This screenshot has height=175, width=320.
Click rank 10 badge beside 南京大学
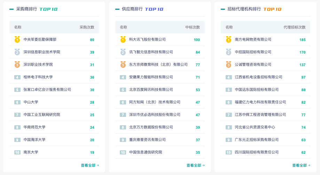[x=17, y=152]
